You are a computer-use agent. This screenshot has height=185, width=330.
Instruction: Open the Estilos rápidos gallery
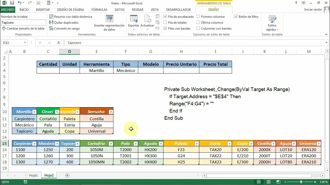(x=272, y=23)
